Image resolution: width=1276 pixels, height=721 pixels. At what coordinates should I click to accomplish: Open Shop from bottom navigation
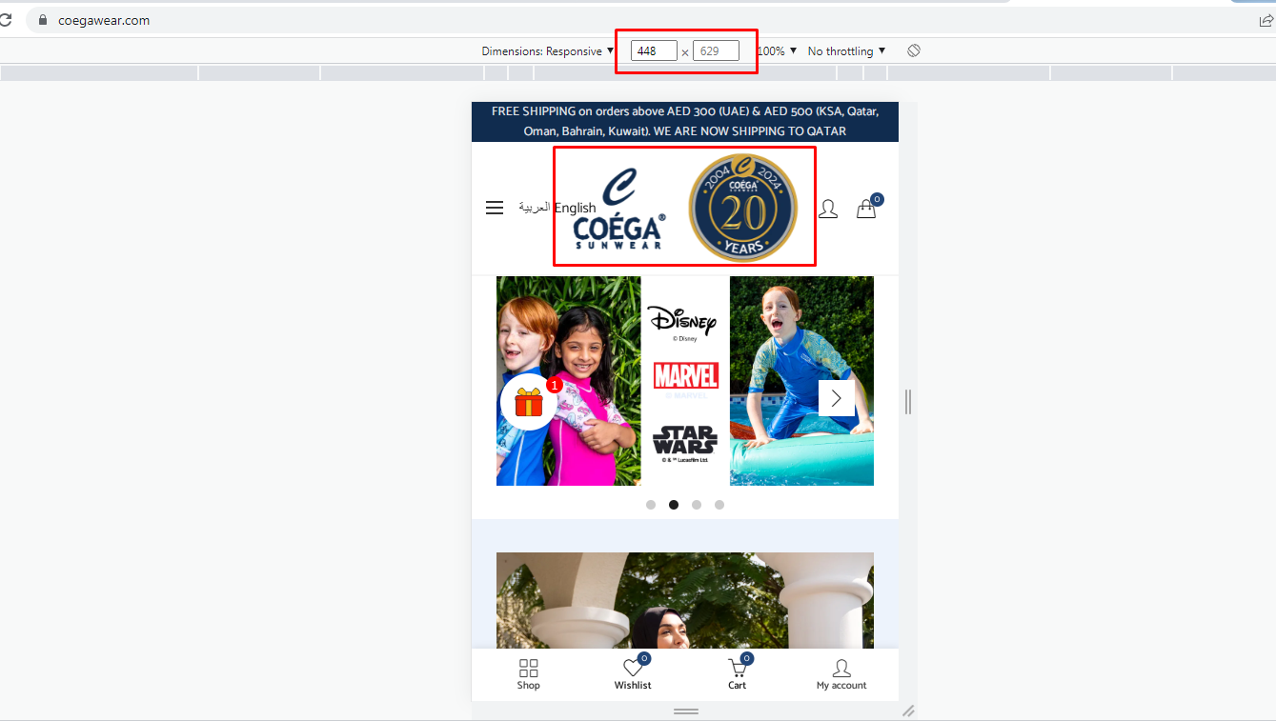tap(528, 674)
